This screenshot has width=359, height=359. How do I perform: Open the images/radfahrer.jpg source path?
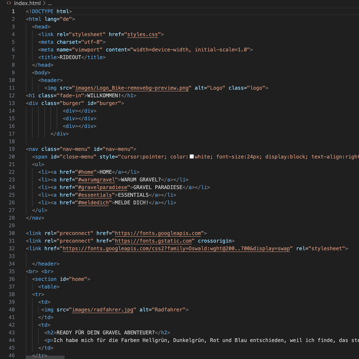[x=103, y=310]
